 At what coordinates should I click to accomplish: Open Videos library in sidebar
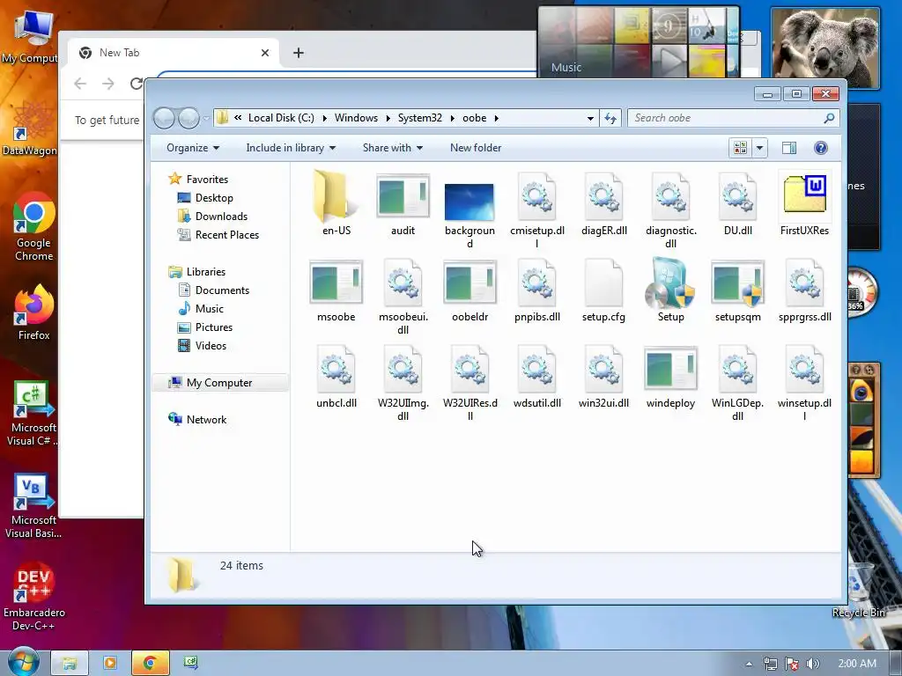(x=202, y=345)
